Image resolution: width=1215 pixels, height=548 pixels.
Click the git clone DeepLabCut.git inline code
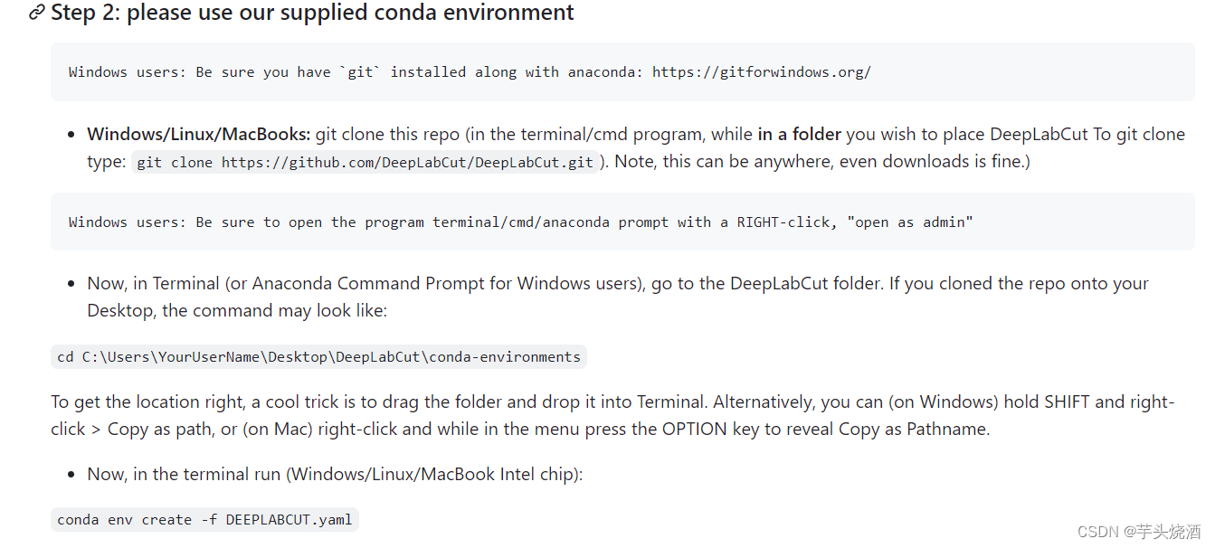click(x=365, y=163)
